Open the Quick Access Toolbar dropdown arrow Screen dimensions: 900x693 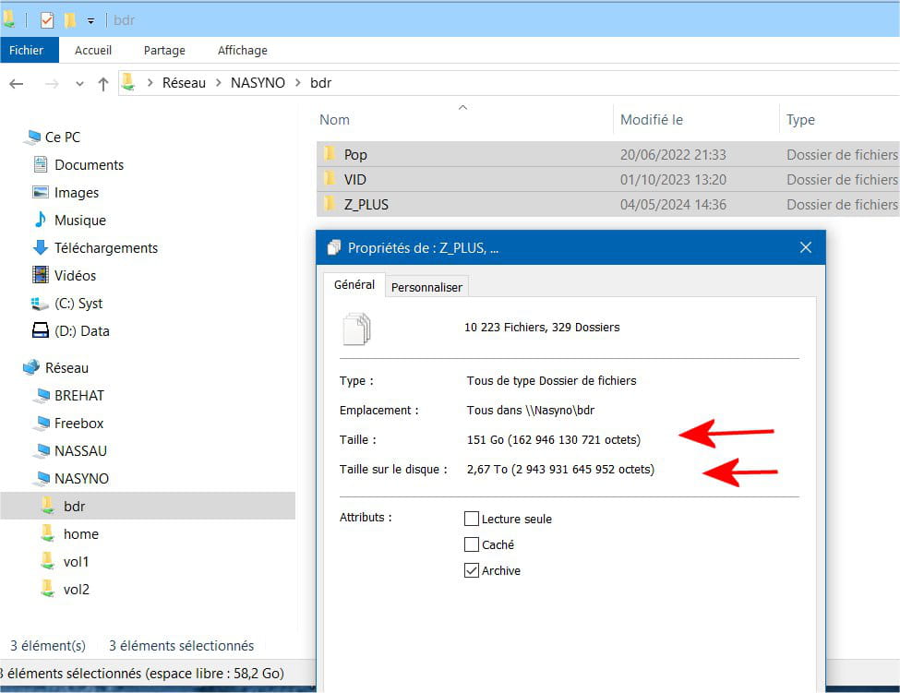pyautogui.click(x=90, y=21)
